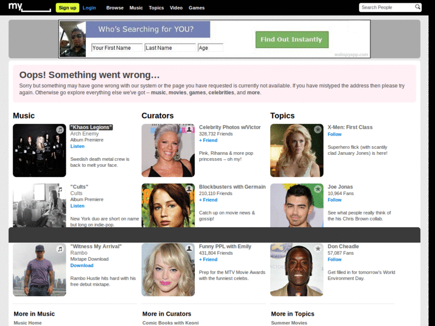Open the Celebrity Photos w/Victor thumbnail
The width and height of the screenshot is (435, 326).
tap(168, 151)
